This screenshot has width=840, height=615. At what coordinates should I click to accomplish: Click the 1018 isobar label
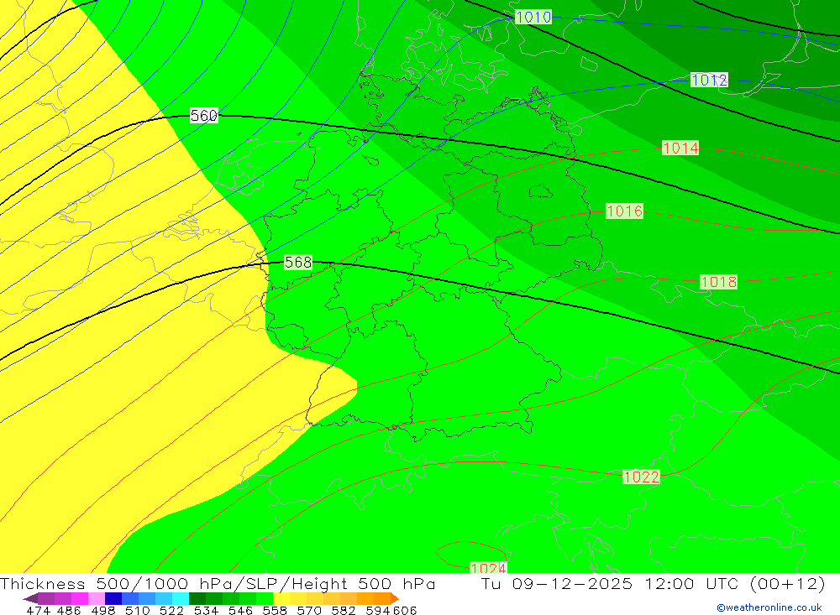[x=719, y=282]
